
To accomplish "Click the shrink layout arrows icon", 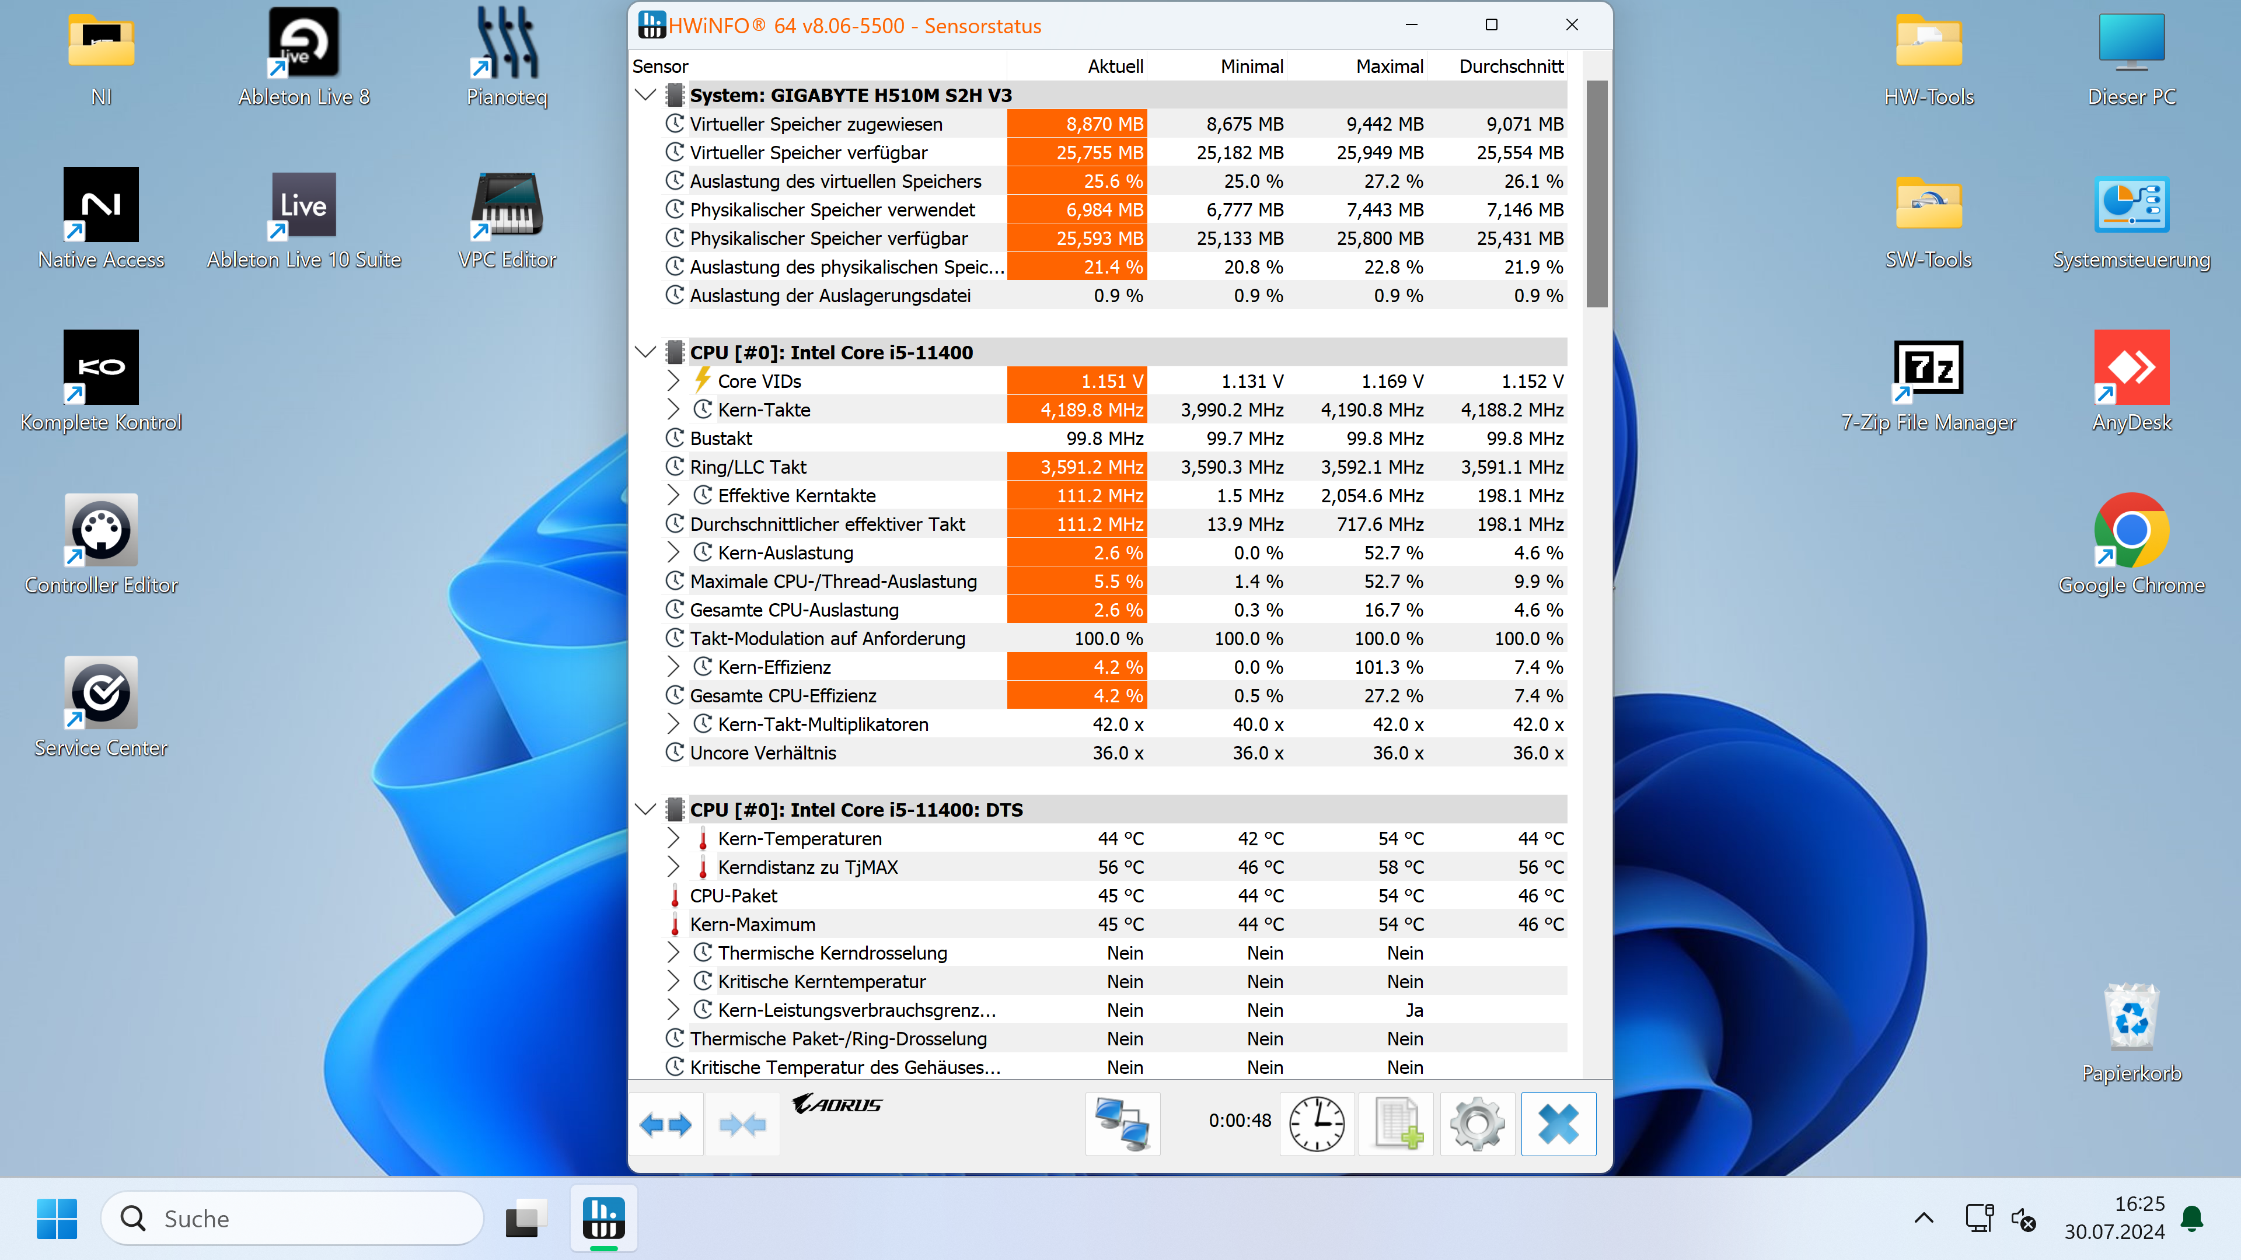I will coord(742,1124).
